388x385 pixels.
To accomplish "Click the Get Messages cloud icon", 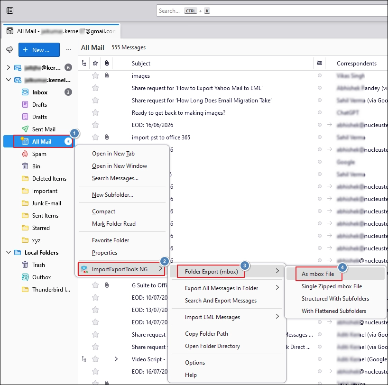I will (9, 50).
